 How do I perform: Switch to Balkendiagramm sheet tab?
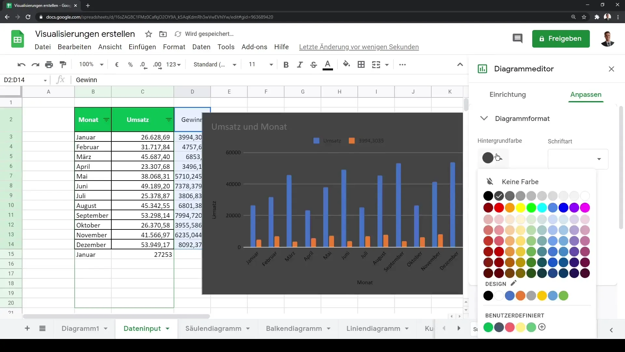[294, 329]
